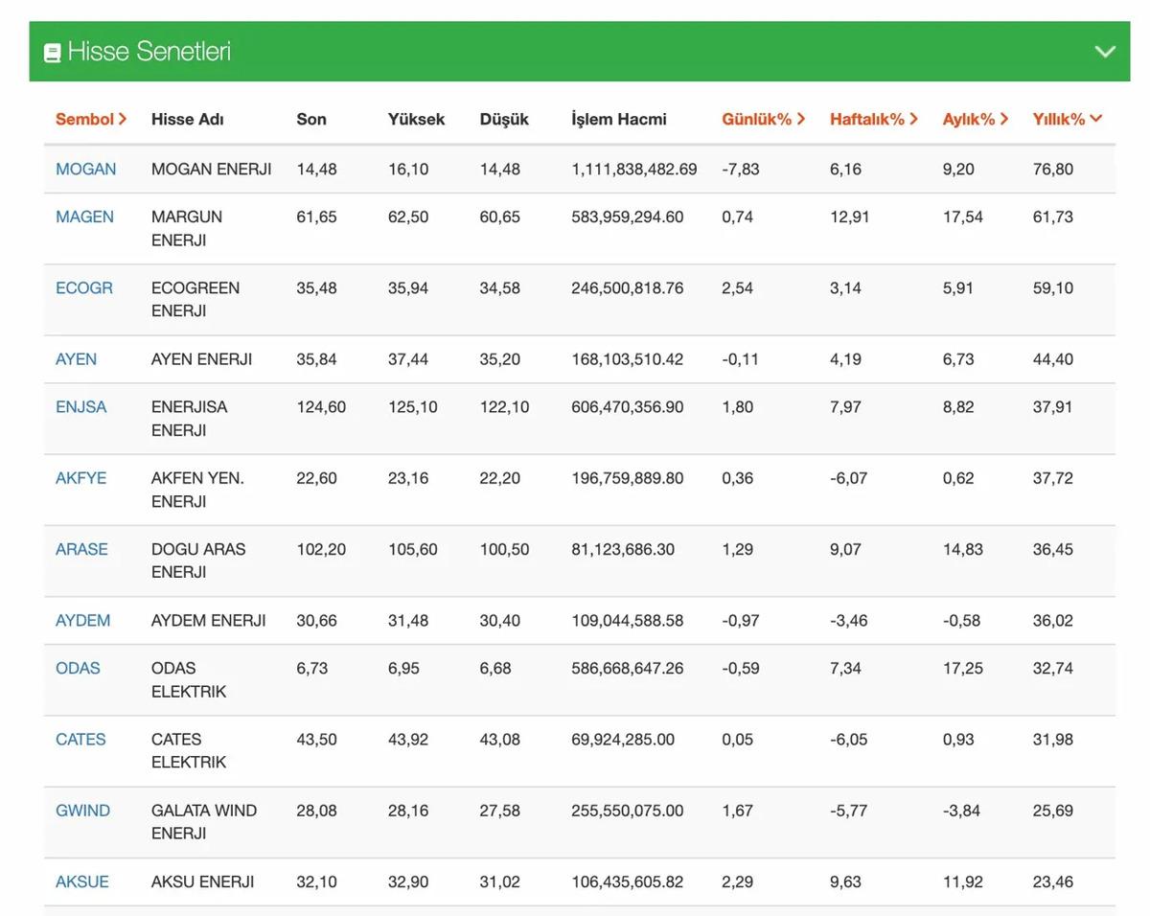The width and height of the screenshot is (1150, 916).
Task: Collapse the Hisse Senetleri panel chevron
Action: (x=1105, y=52)
